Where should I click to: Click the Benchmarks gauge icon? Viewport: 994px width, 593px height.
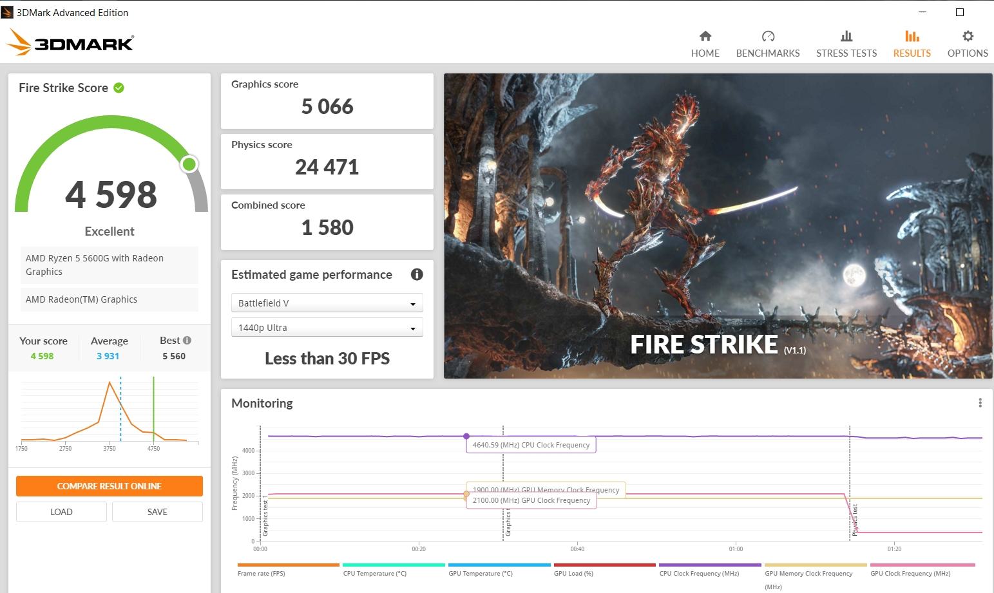point(768,36)
